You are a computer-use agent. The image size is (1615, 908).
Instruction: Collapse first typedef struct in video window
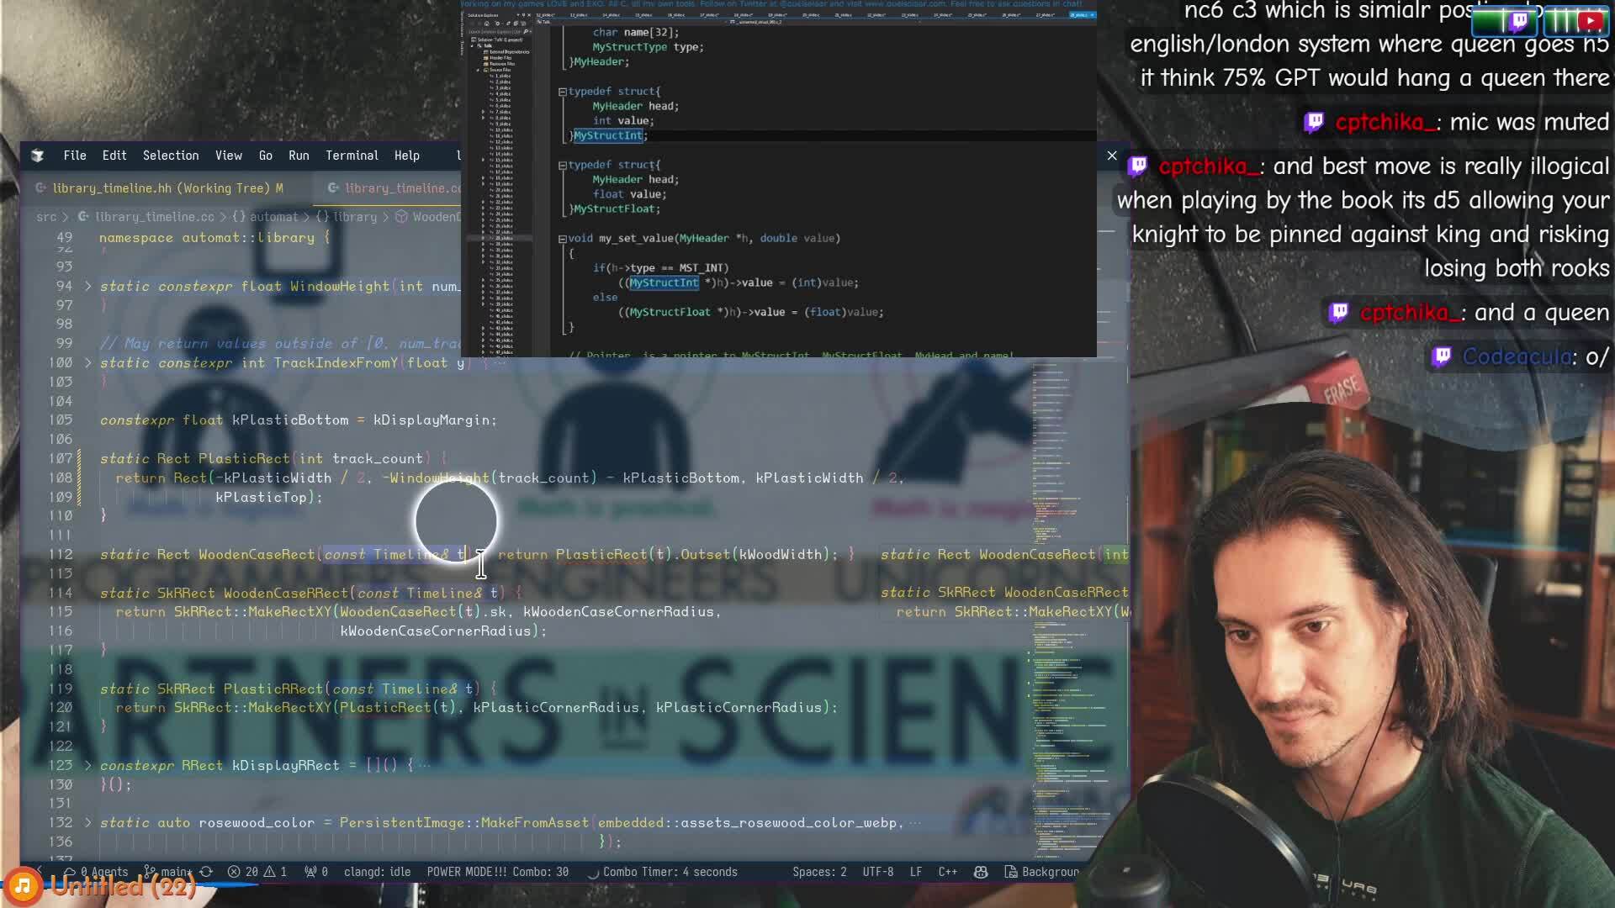coord(562,92)
